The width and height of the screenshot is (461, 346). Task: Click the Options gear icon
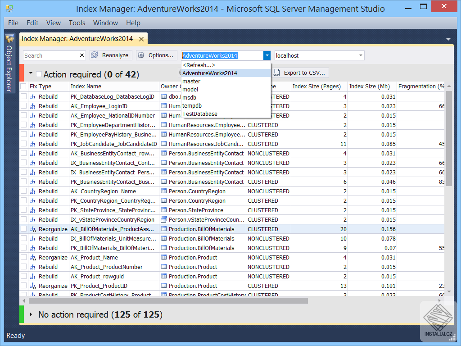tap(141, 55)
